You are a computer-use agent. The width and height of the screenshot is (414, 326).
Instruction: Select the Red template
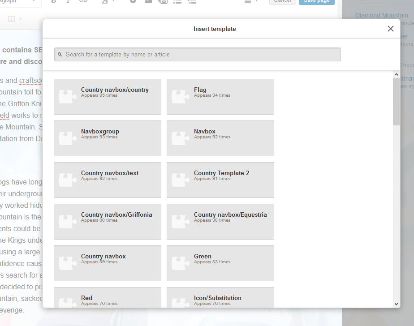click(x=108, y=297)
